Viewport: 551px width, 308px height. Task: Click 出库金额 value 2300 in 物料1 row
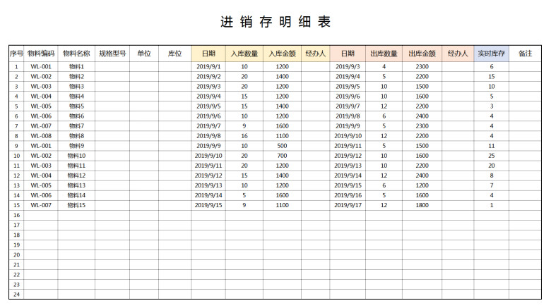[422, 67]
